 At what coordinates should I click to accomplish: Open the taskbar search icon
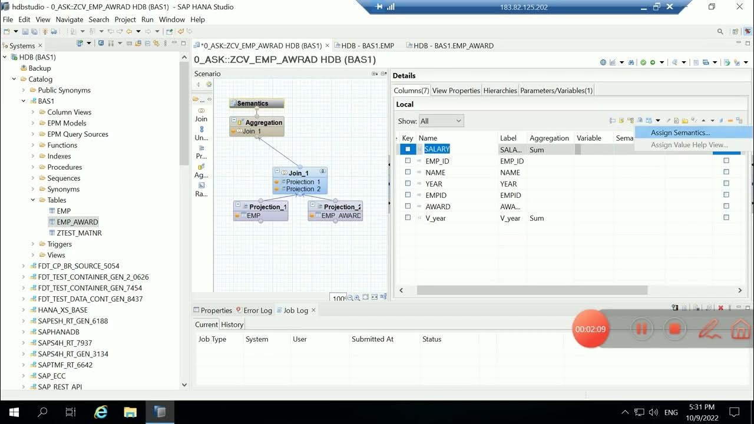[x=42, y=412]
